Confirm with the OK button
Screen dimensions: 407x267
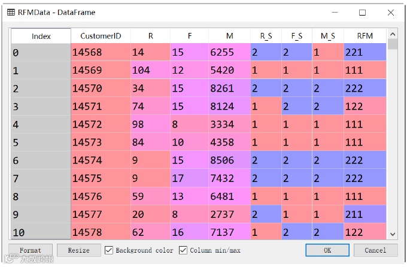[x=327, y=250]
